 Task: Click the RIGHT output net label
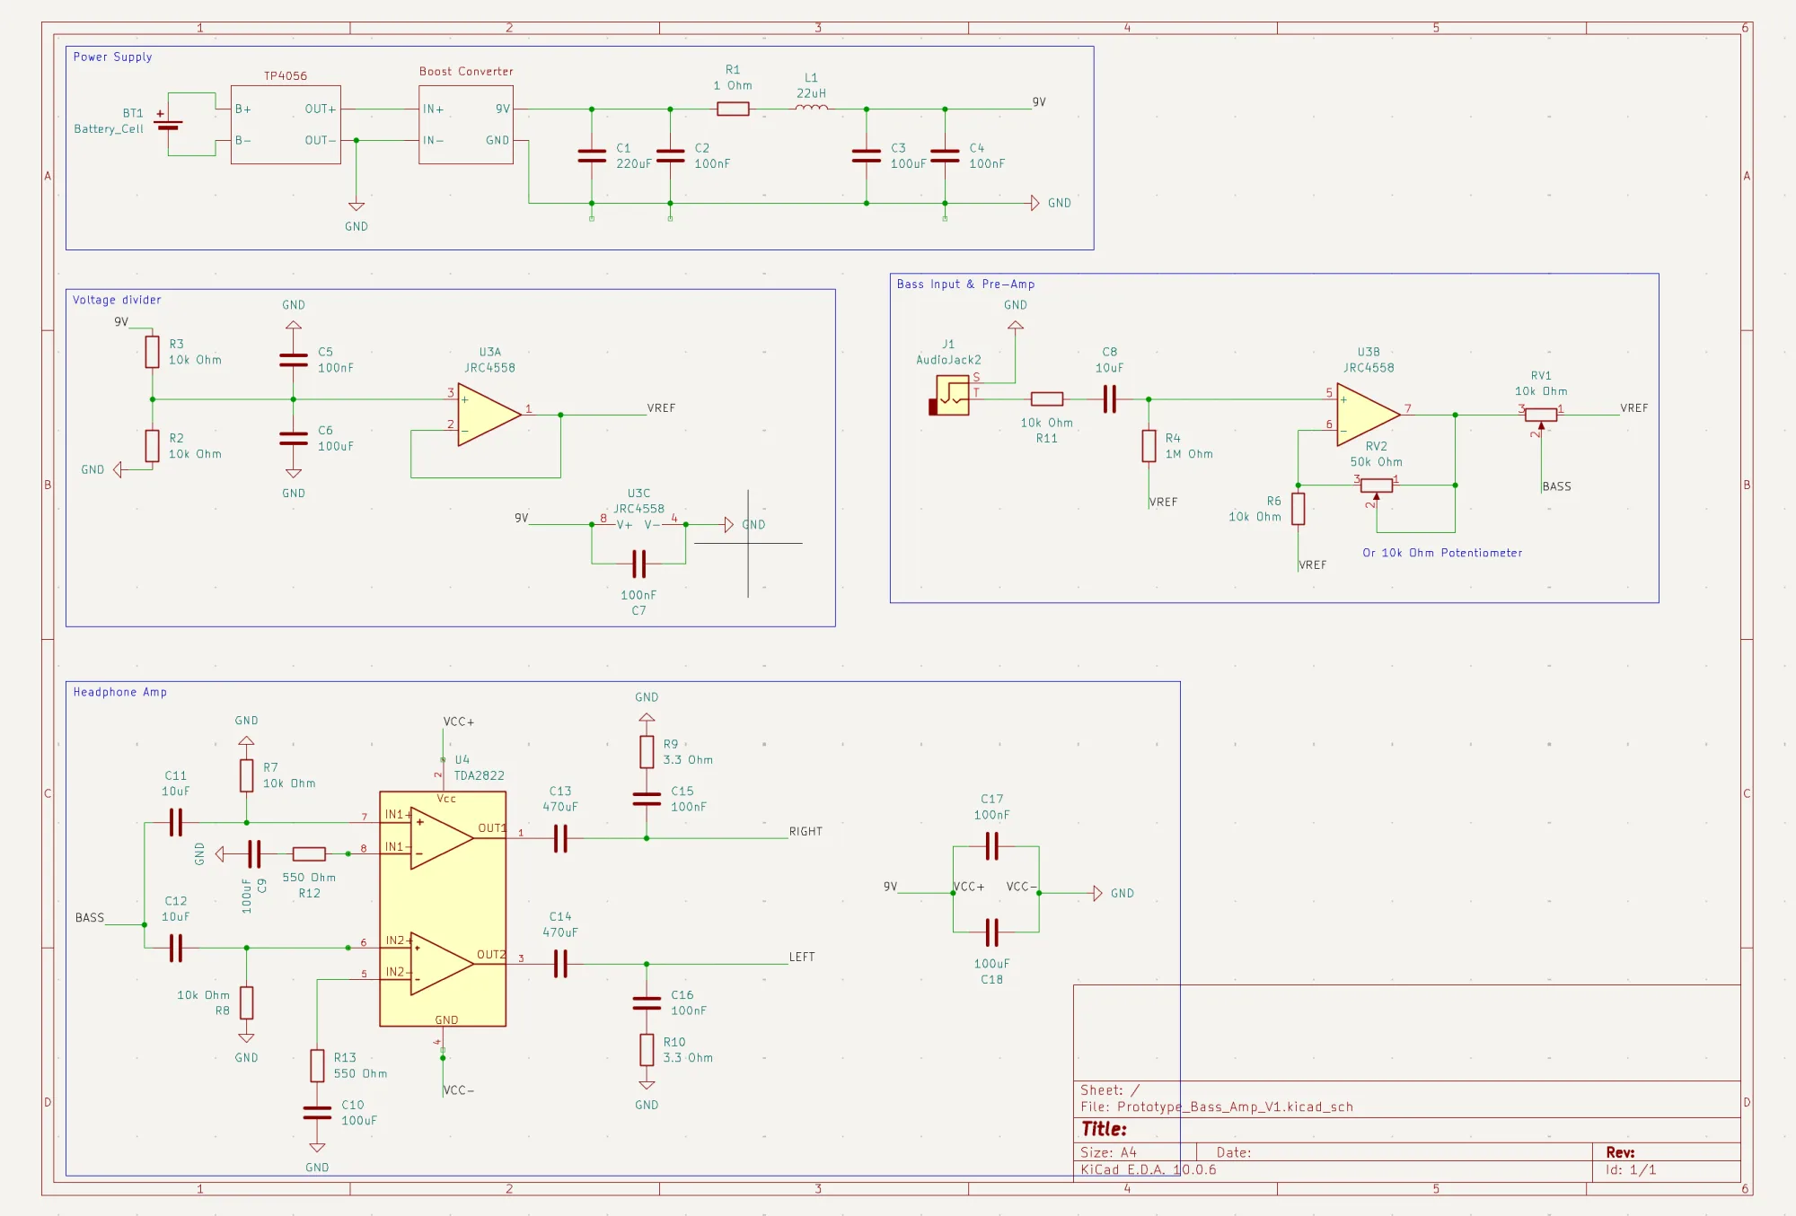[806, 831]
